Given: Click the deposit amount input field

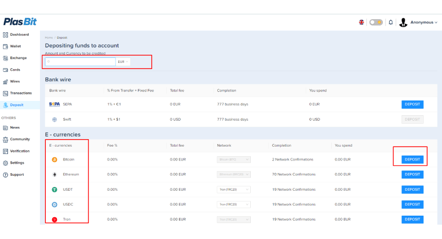Looking at the screenshot, I should pyautogui.click(x=80, y=62).
